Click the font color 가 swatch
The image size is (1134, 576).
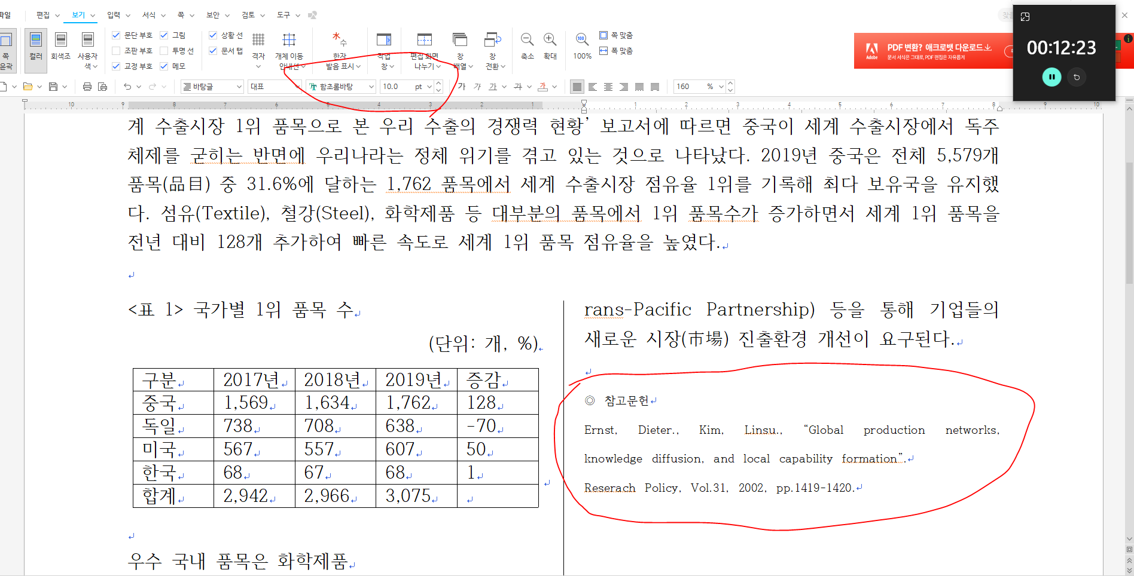(x=542, y=87)
